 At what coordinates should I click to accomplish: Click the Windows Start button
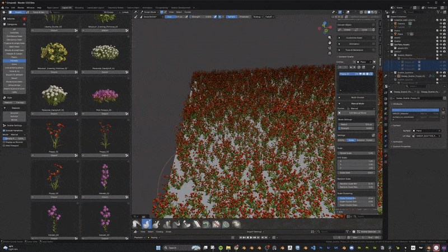pos(158,248)
